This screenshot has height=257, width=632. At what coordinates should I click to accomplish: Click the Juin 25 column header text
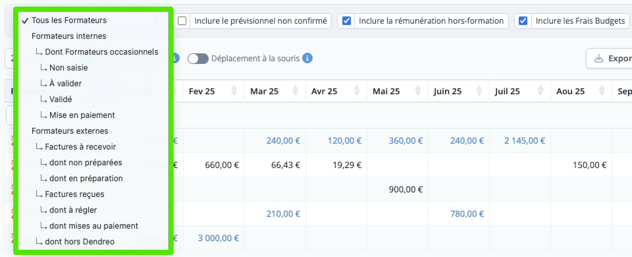tap(448, 91)
